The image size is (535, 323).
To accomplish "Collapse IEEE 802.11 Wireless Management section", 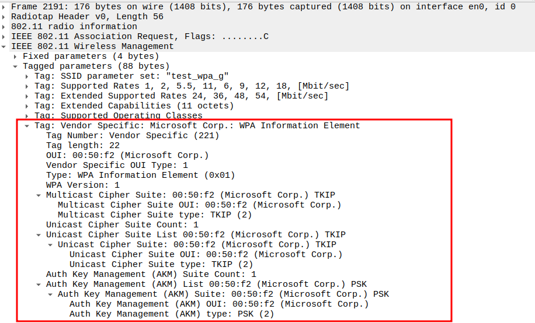I will click(x=5, y=46).
